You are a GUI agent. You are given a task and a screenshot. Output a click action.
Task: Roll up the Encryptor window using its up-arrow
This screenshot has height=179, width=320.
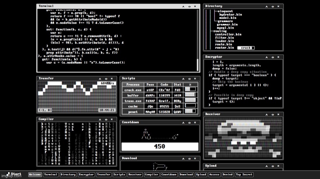[x=267, y=57]
